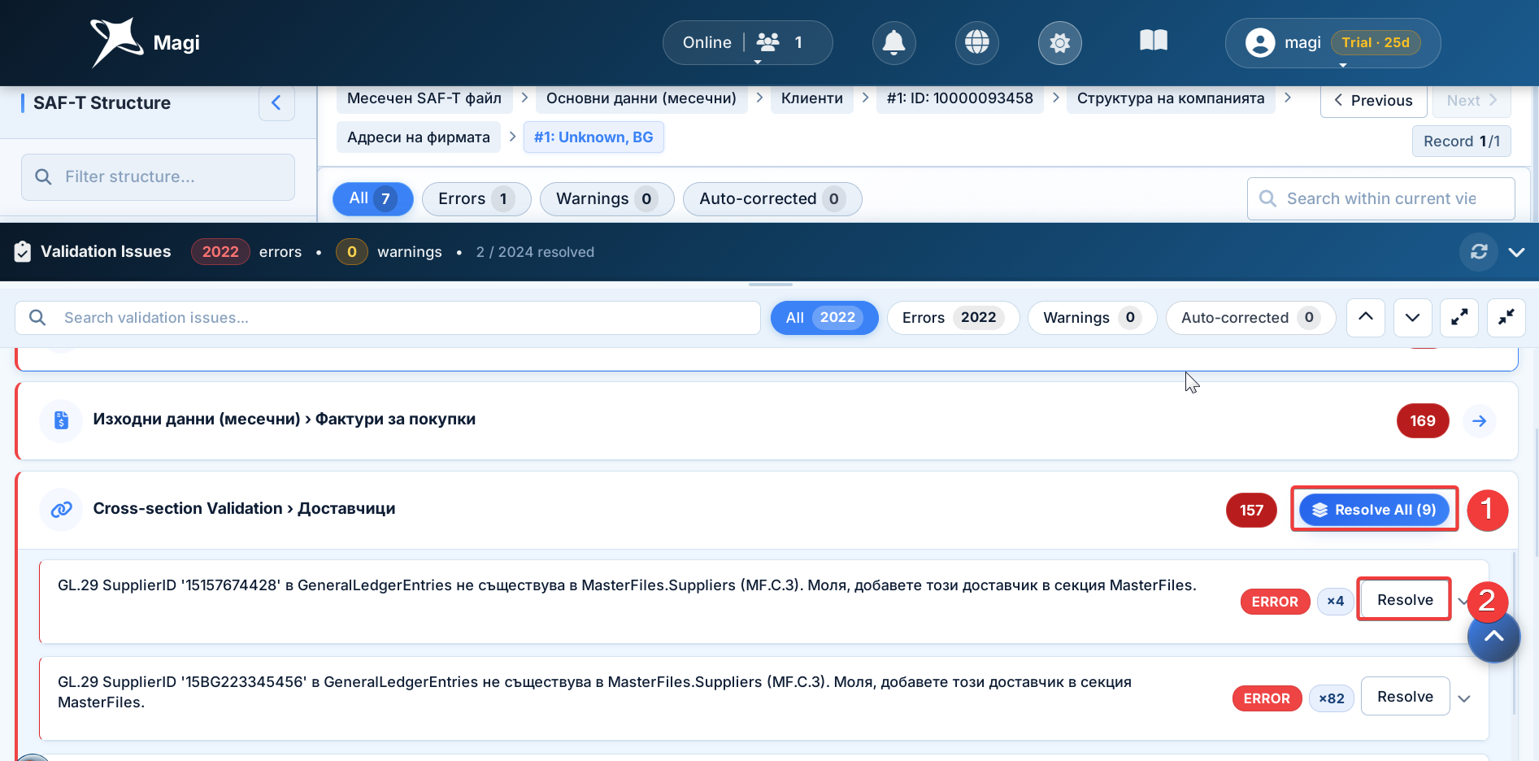Filter record by Auto-corrected 0
1539x761 pixels.
tap(772, 198)
